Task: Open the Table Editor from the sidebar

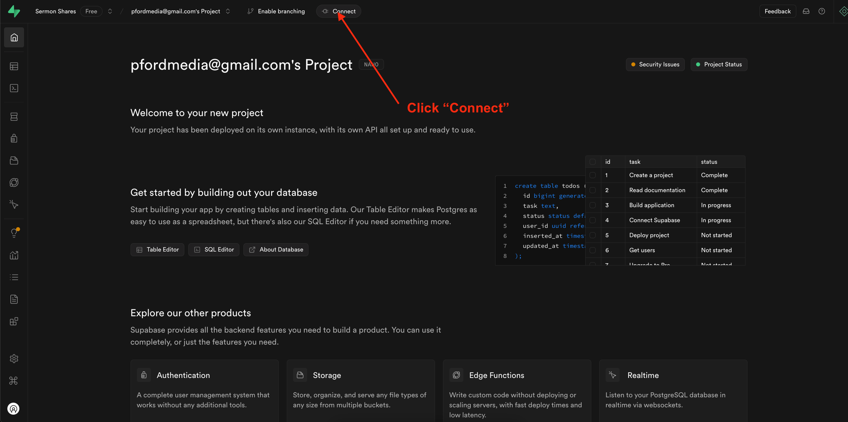Action: [x=14, y=66]
